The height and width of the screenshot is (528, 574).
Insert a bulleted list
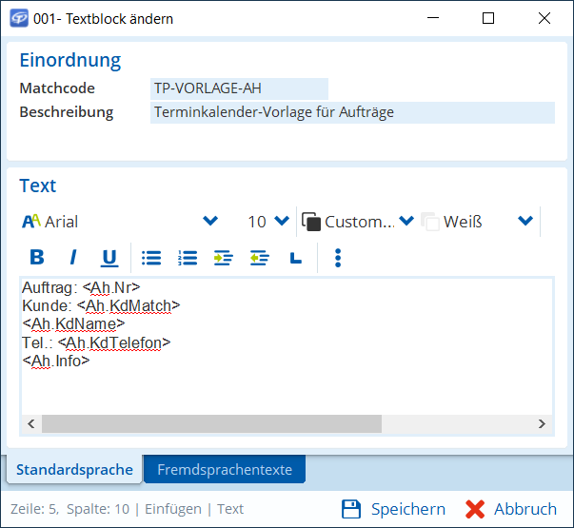click(151, 258)
